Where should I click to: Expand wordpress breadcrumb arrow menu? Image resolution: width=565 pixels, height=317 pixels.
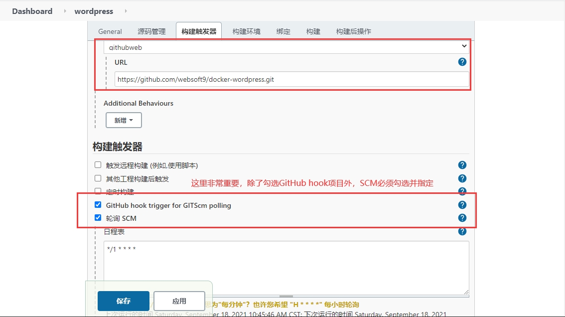tap(125, 11)
